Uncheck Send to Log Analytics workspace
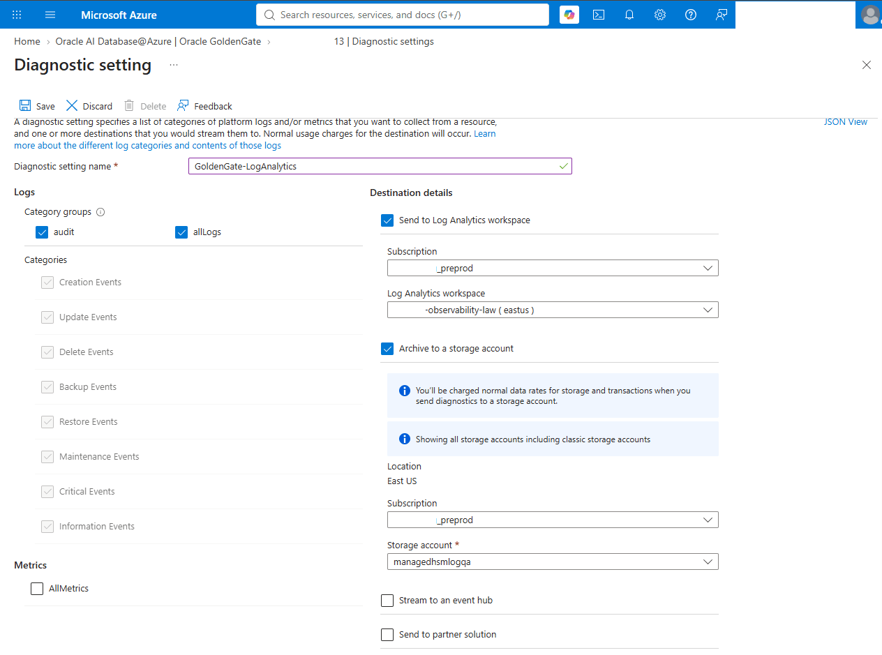882x655 pixels. [x=387, y=220]
